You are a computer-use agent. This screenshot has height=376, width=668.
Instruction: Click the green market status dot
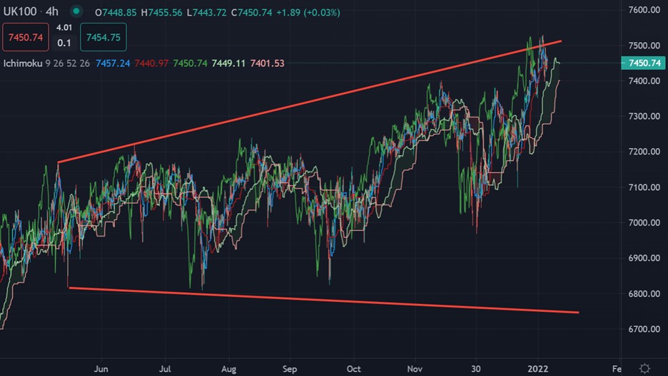coord(76,11)
